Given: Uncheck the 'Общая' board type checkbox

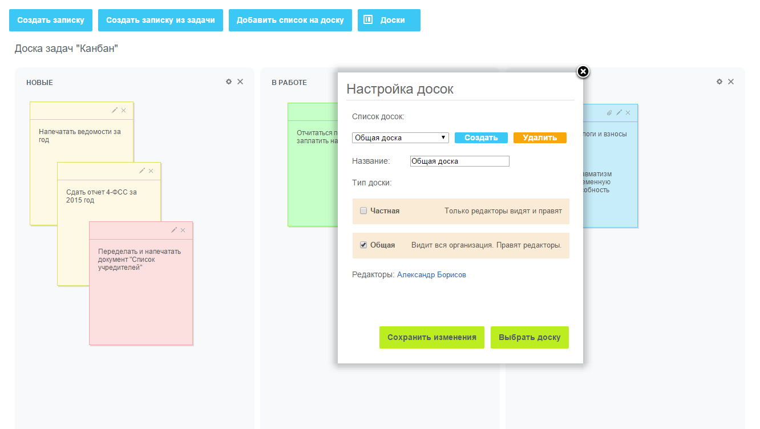Looking at the screenshot, I should (x=363, y=245).
